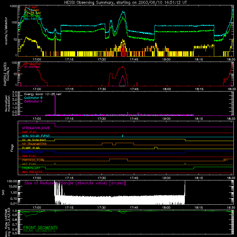
Task: Click the ECLIPSE_FLAG label
Action: 32,152
